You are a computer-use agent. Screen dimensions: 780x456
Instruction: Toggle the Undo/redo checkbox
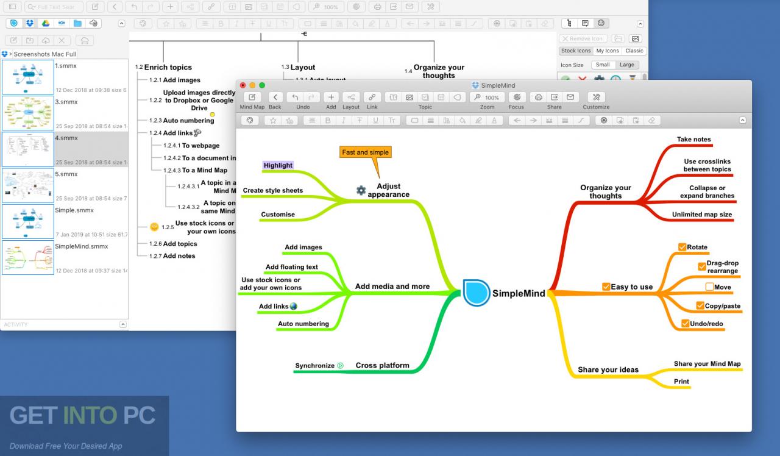686,323
